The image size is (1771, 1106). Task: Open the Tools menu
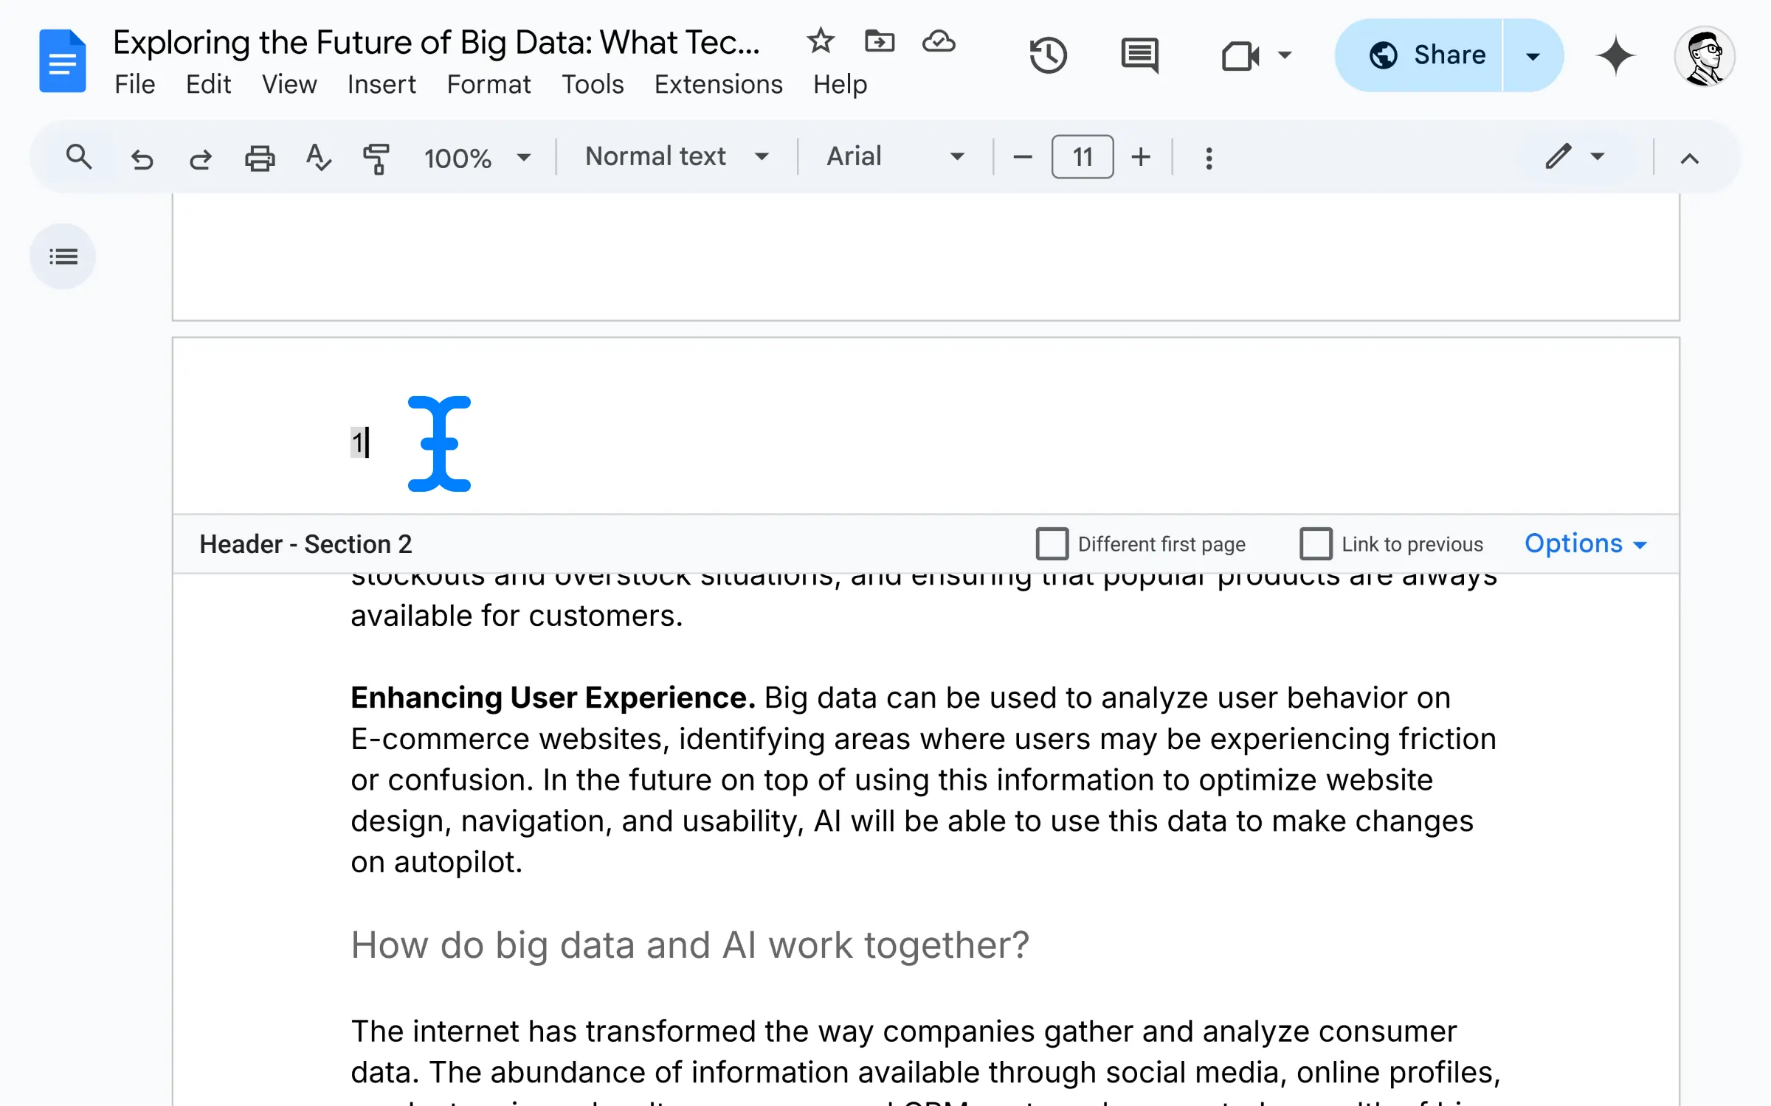click(593, 84)
